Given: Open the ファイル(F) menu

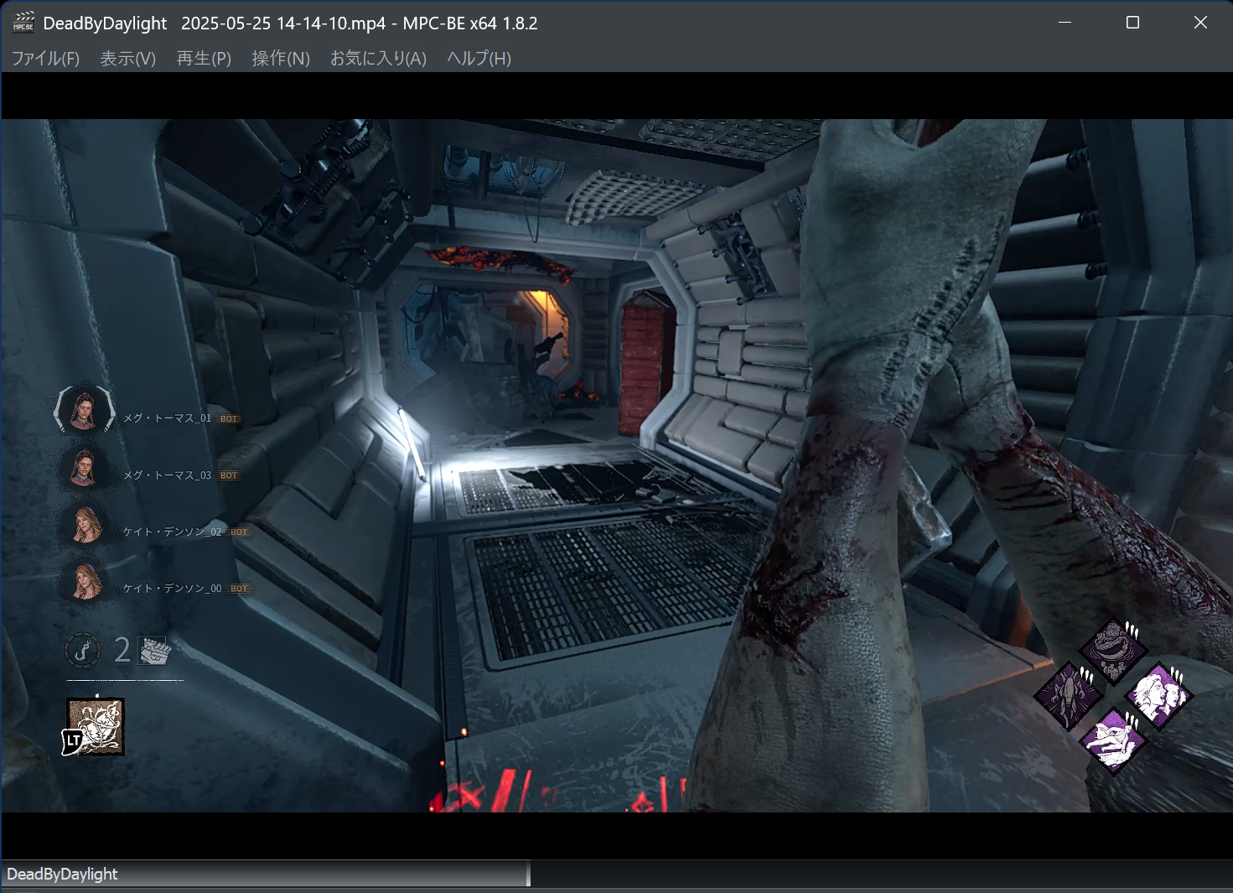Looking at the screenshot, I should (x=44, y=59).
